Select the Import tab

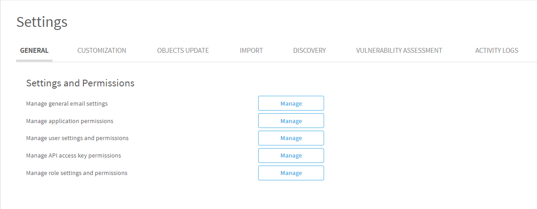tap(251, 51)
